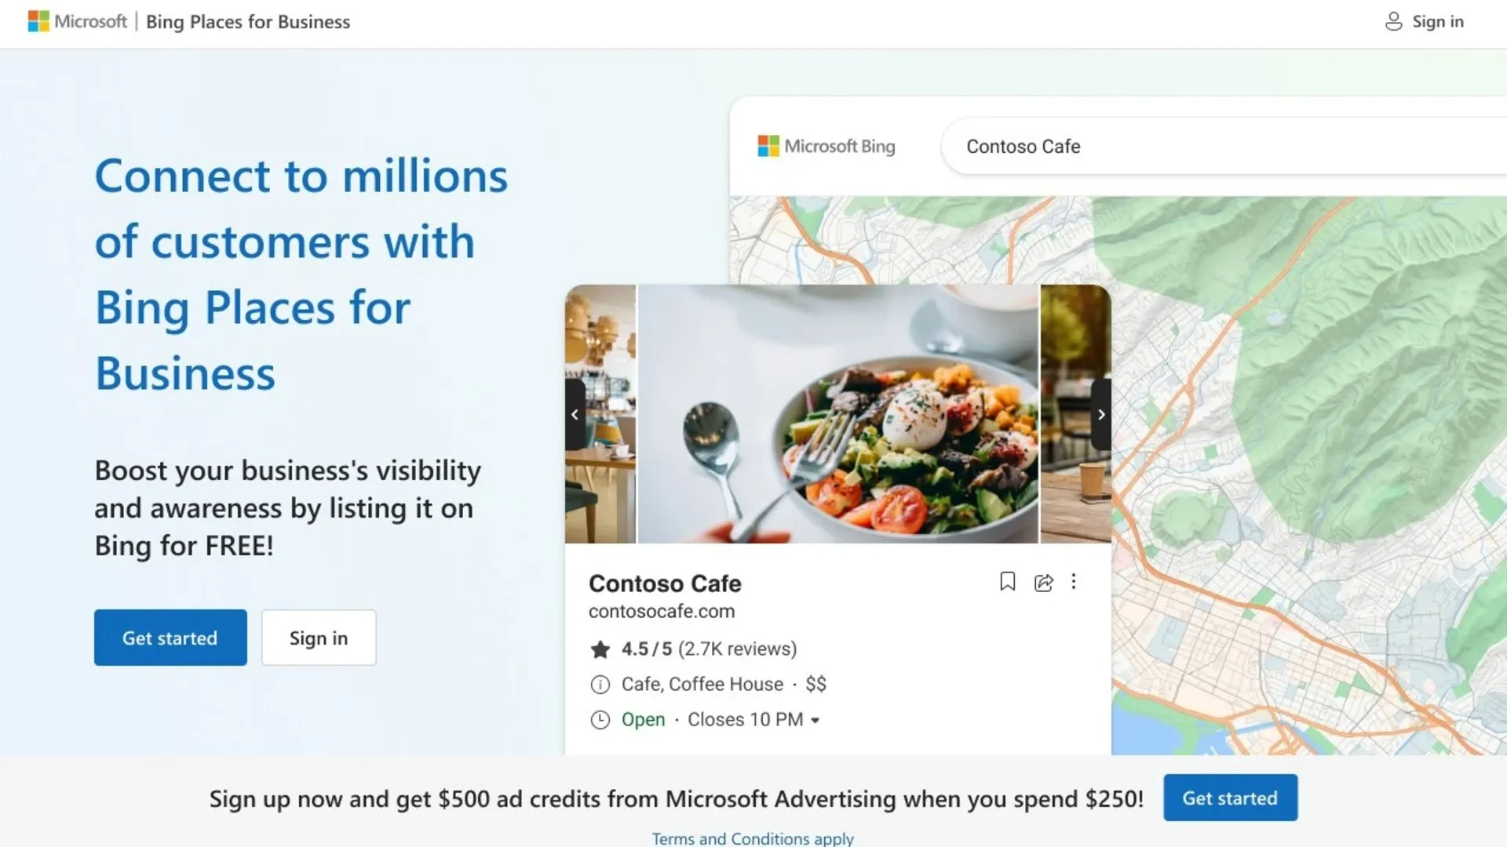Open the Terms and Conditions apply link
The width and height of the screenshot is (1507, 847).
tap(752, 838)
